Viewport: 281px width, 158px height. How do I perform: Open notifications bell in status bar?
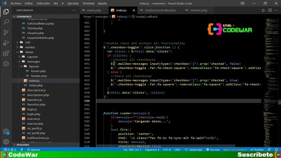pyautogui.click(x=277, y=150)
